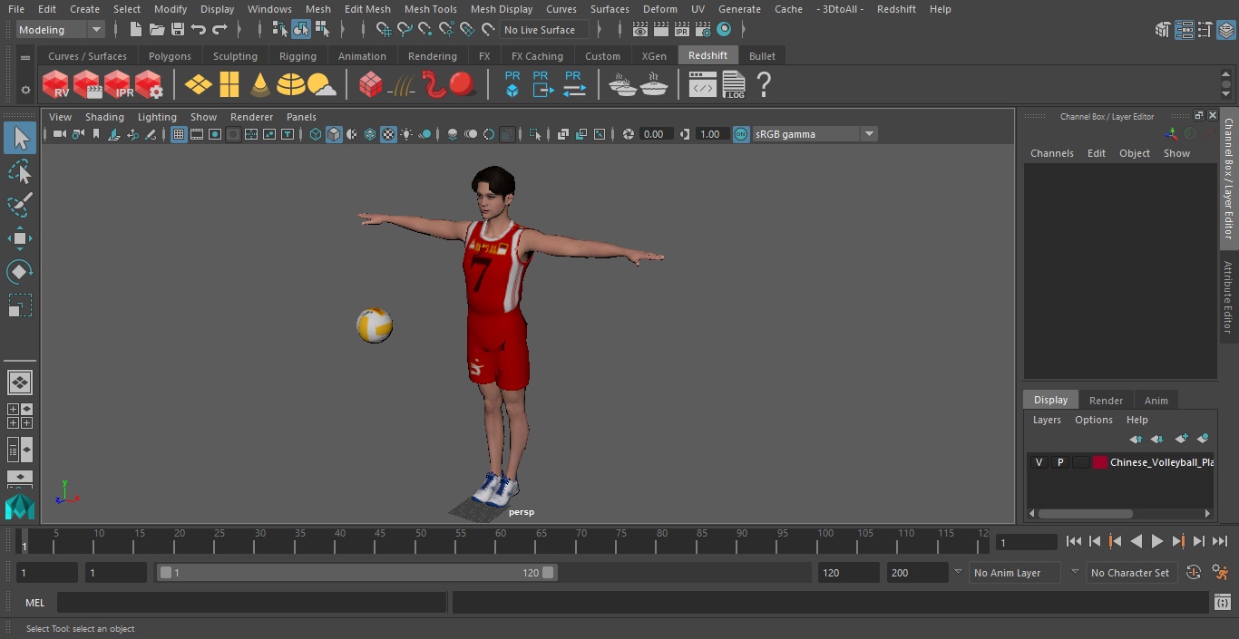Toggle layer playback P box
This screenshot has width=1239, height=639.
point(1059,462)
